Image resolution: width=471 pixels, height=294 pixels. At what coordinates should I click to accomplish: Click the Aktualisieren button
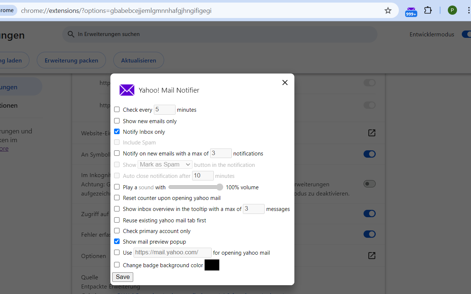tap(139, 60)
